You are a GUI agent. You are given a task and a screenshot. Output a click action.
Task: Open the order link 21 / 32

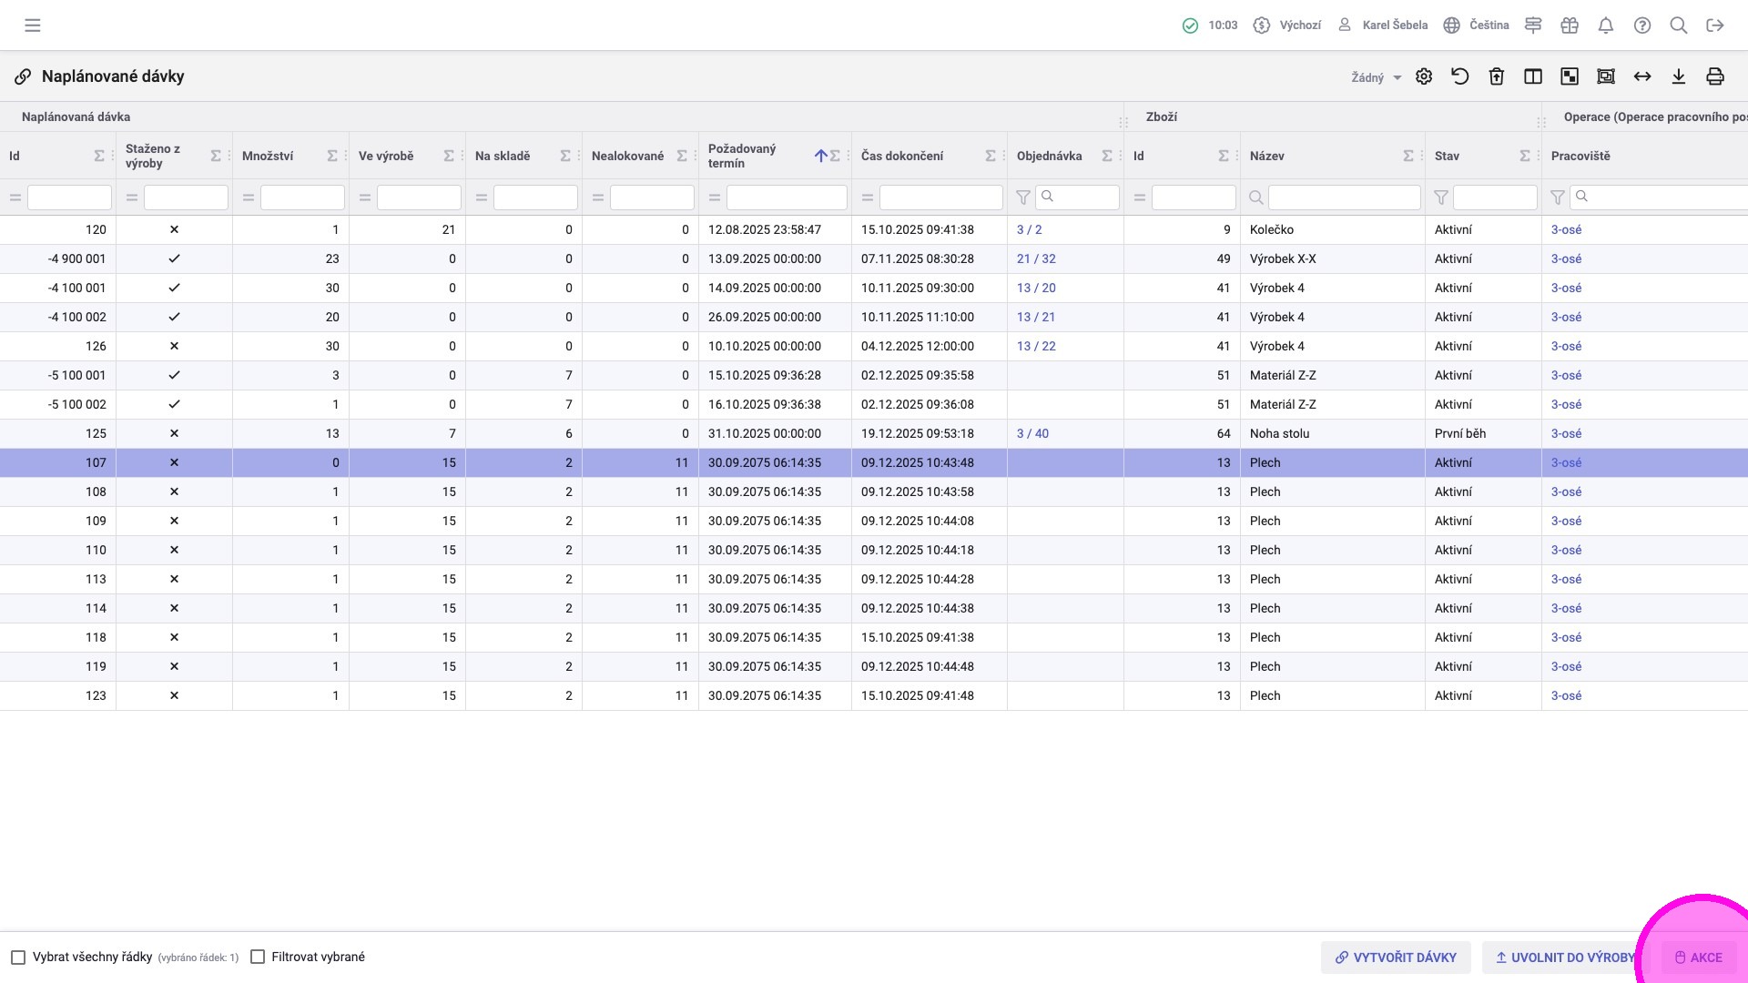pos(1036,259)
